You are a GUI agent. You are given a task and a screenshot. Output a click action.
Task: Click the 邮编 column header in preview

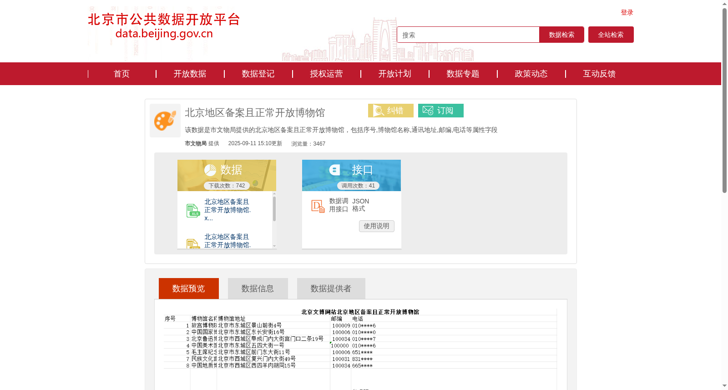pos(337,319)
